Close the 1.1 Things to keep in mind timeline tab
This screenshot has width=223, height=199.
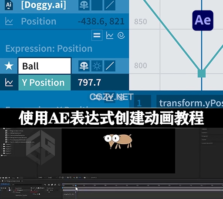(x=22, y=181)
